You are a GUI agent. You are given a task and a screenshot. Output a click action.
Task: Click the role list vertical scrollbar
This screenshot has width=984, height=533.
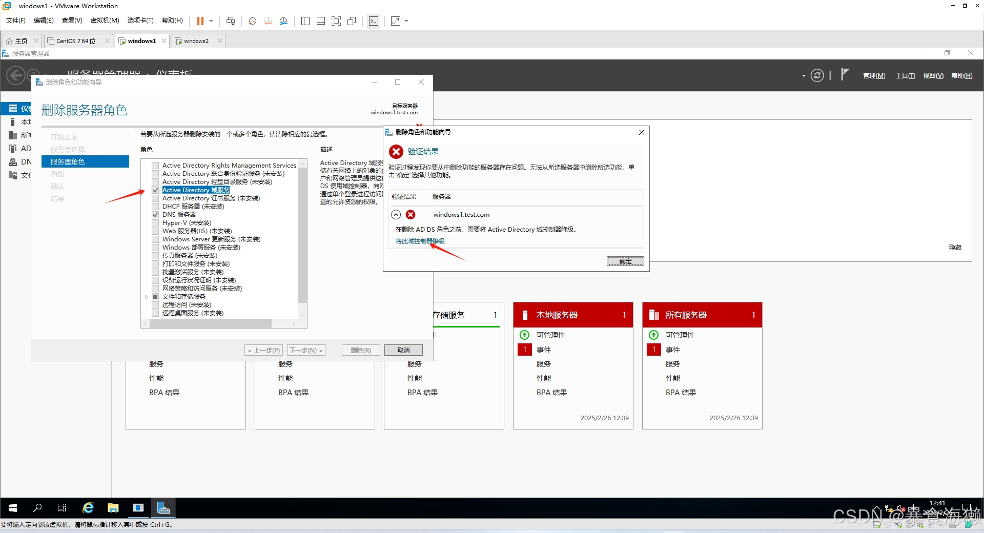point(302,236)
